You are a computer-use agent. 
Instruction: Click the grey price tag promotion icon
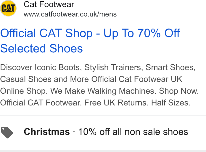[x=7, y=132]
